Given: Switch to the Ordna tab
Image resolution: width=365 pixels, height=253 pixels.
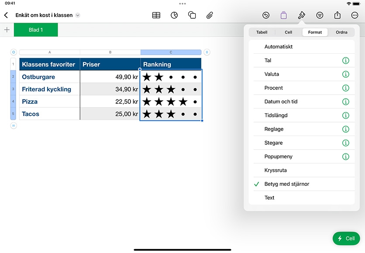Looking at the screenshot, I should point(341,32).
